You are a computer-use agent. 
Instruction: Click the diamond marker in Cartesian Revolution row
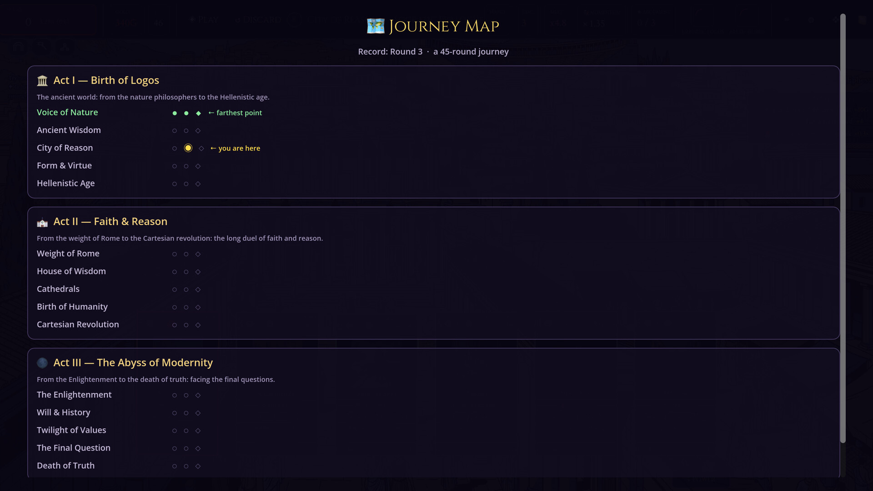point(198,325)
